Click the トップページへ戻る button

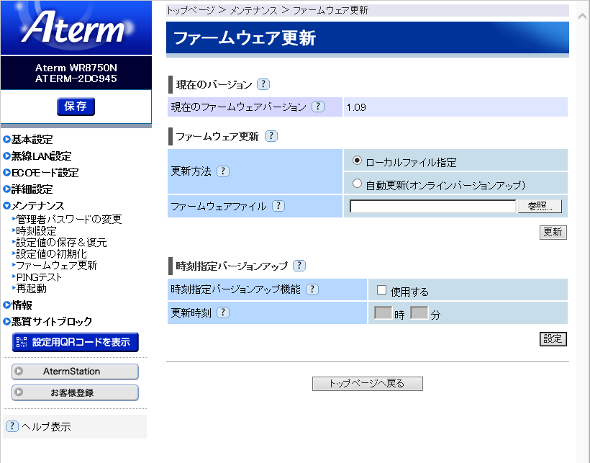[367, 384]
